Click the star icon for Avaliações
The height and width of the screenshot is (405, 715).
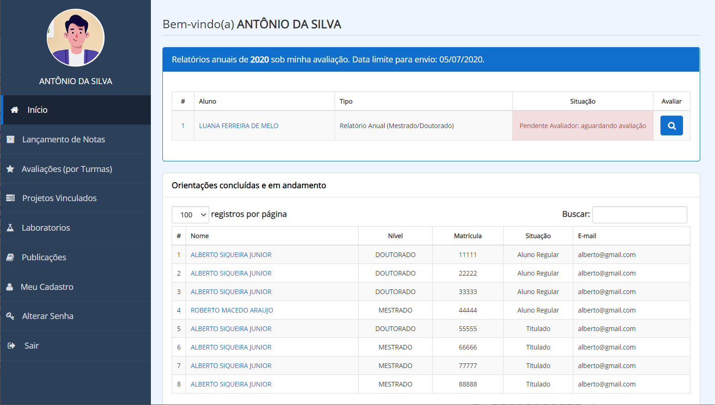(10, 169)
